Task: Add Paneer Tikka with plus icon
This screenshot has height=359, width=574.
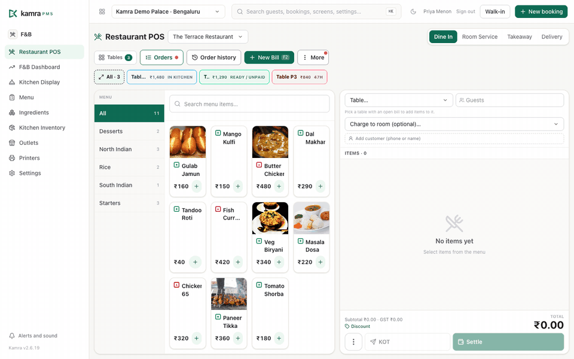Action: click(238, 339)
